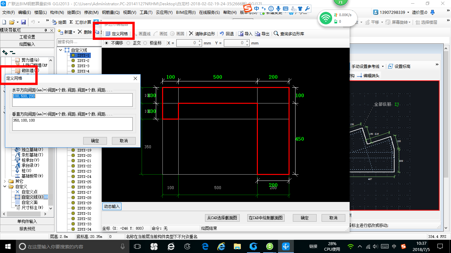Select 极坐标 radio option
Screen dimensions: 451x253
153,43
